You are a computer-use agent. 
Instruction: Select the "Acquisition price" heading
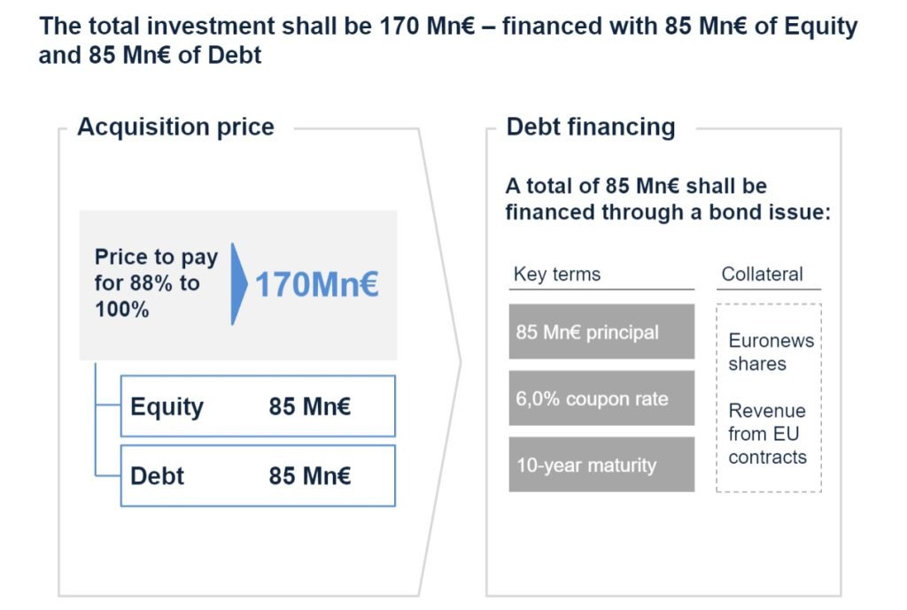(x=175, y=127)
